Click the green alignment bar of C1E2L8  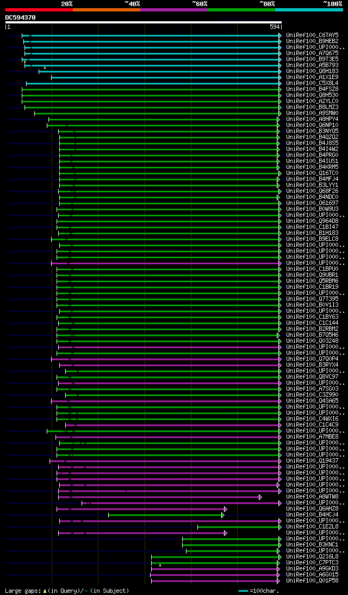coord(239,527)
